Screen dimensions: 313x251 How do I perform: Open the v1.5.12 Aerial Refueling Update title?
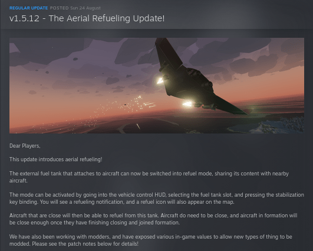[x=87, y=18]
